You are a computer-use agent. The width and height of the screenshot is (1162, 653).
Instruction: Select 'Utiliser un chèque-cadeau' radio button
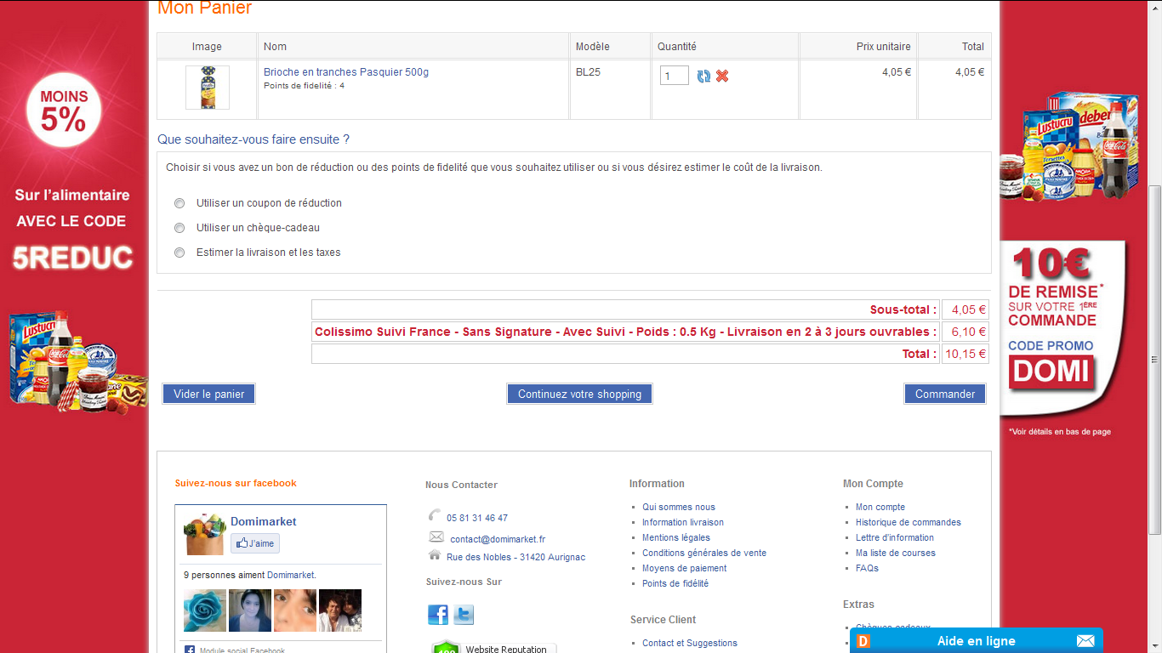click(x=179, y=228)
